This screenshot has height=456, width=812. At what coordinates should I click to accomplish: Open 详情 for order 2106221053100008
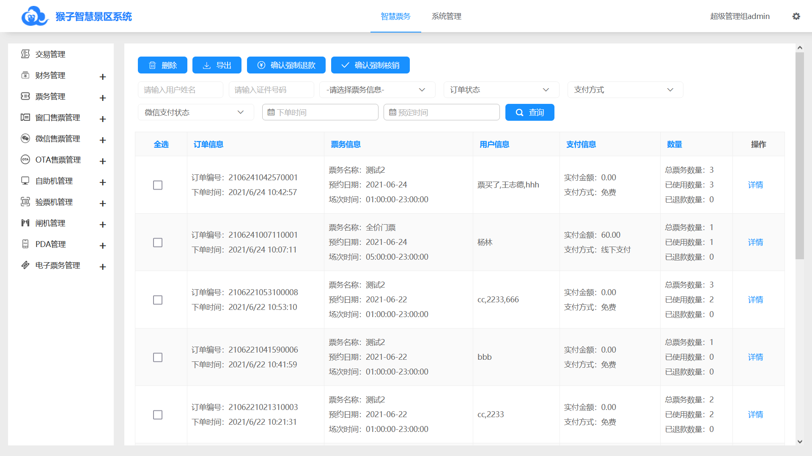(x=755, y=300)
